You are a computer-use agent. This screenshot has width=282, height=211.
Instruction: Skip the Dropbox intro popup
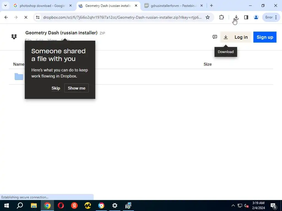pyautogui.click(x=56, y=88)
